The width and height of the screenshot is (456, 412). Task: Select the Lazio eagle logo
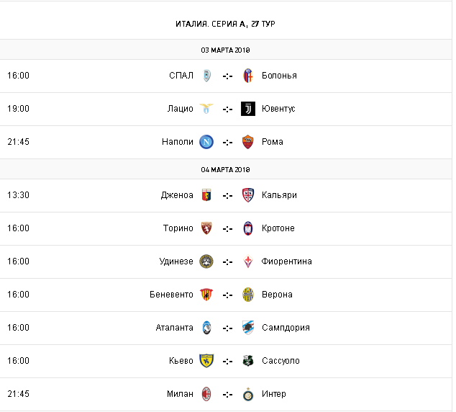coord(206,109)
